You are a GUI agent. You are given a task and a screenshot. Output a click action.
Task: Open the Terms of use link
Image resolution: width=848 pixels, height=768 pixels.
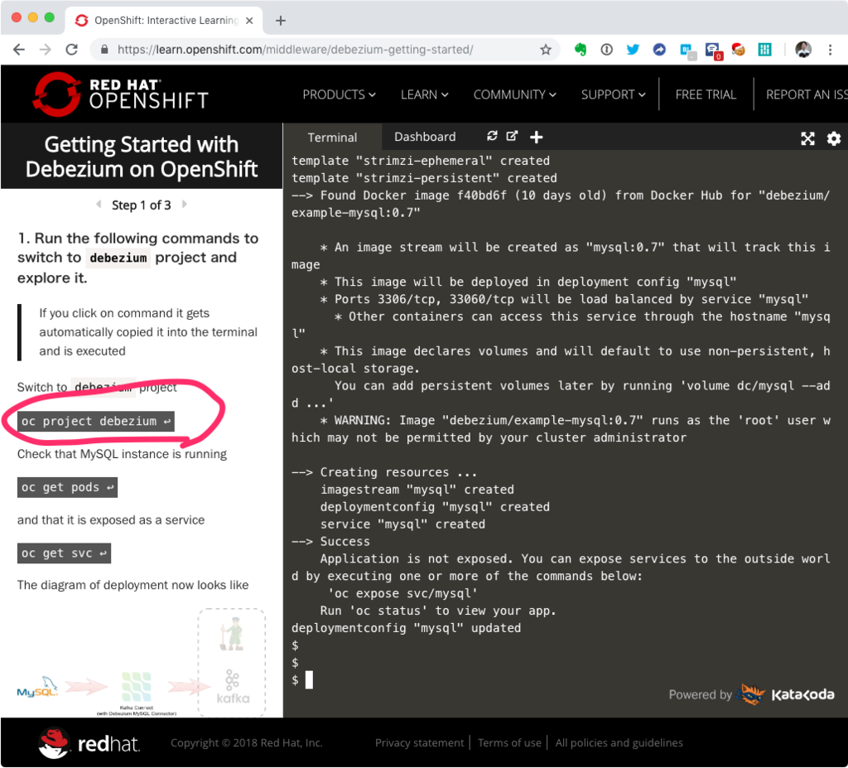point(509,742)
